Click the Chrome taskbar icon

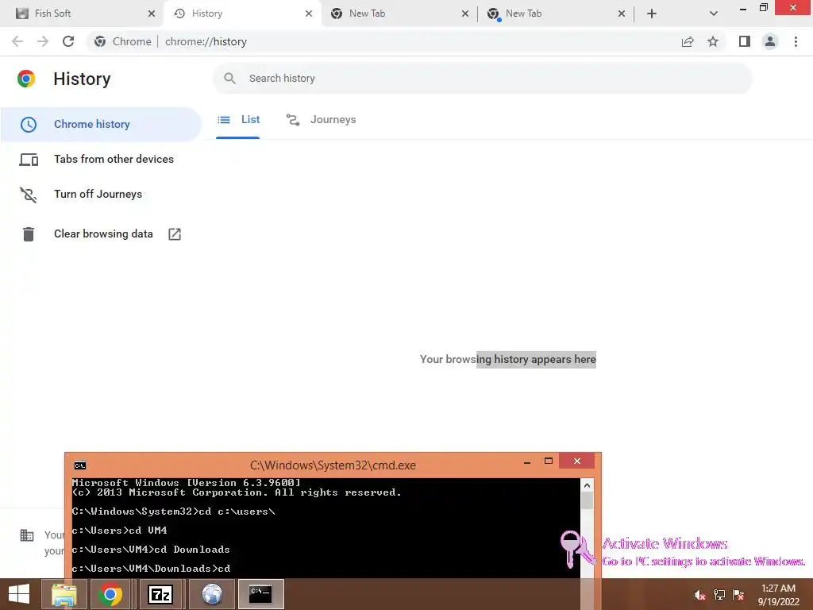pyautogui.click(x=110, y=594)
